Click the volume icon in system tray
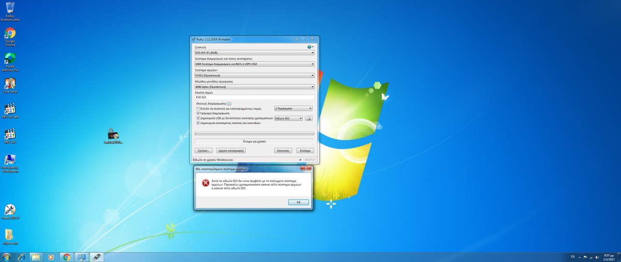Viewport: 621px width, 262px height. [x=597, y=257]
